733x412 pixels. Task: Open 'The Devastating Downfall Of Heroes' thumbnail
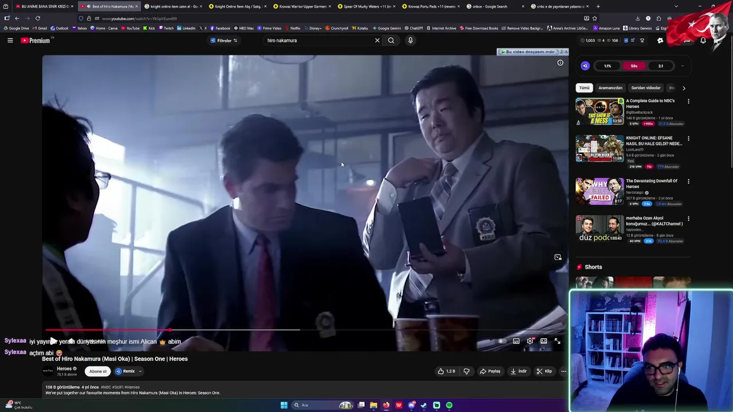click(600, 192)
